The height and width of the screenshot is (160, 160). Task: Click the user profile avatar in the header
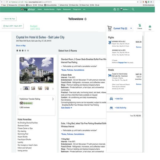coord(121,9)
